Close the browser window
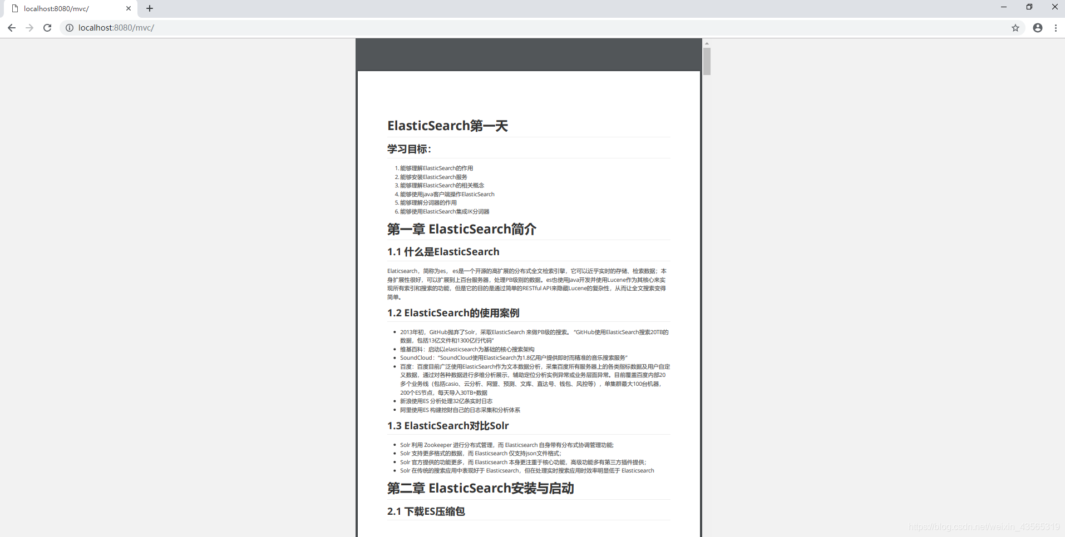 [x=1054, y=7]
